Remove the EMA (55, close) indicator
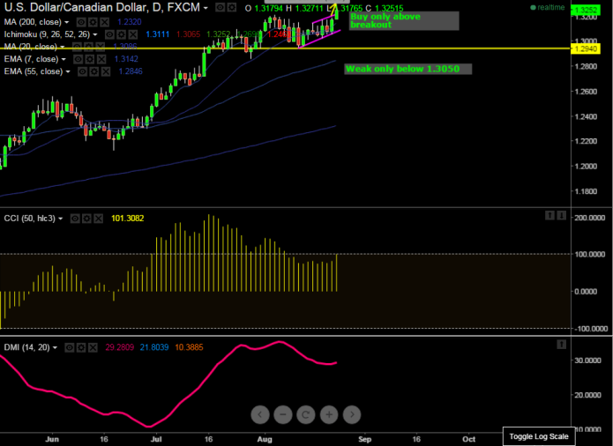 click(106, 71)
